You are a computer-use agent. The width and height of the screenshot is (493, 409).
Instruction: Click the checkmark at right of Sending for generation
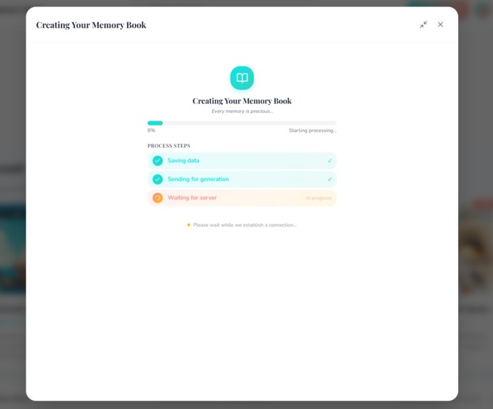[330, 179]
